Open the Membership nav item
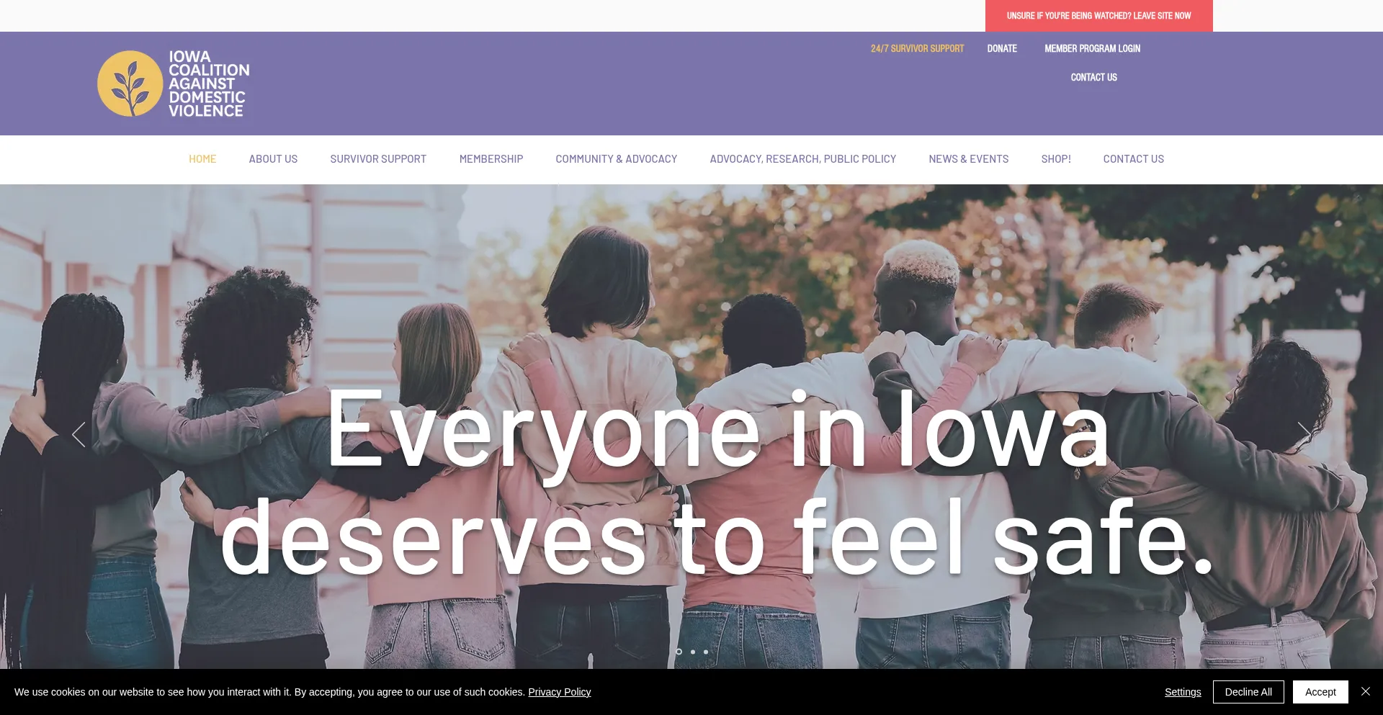 [x=491, y=159]
